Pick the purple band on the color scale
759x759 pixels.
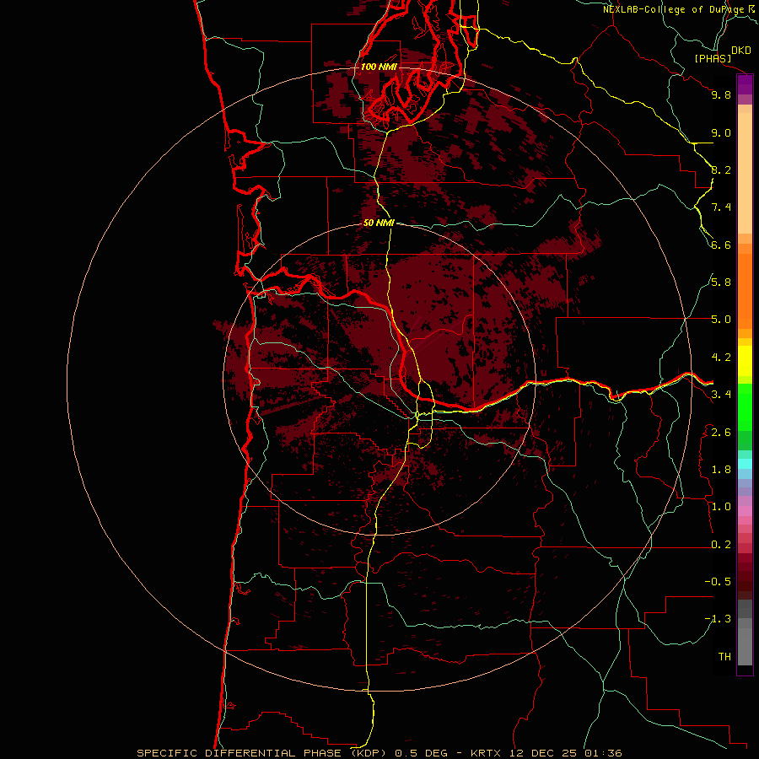pyautogui.click(x=745, y=85)
